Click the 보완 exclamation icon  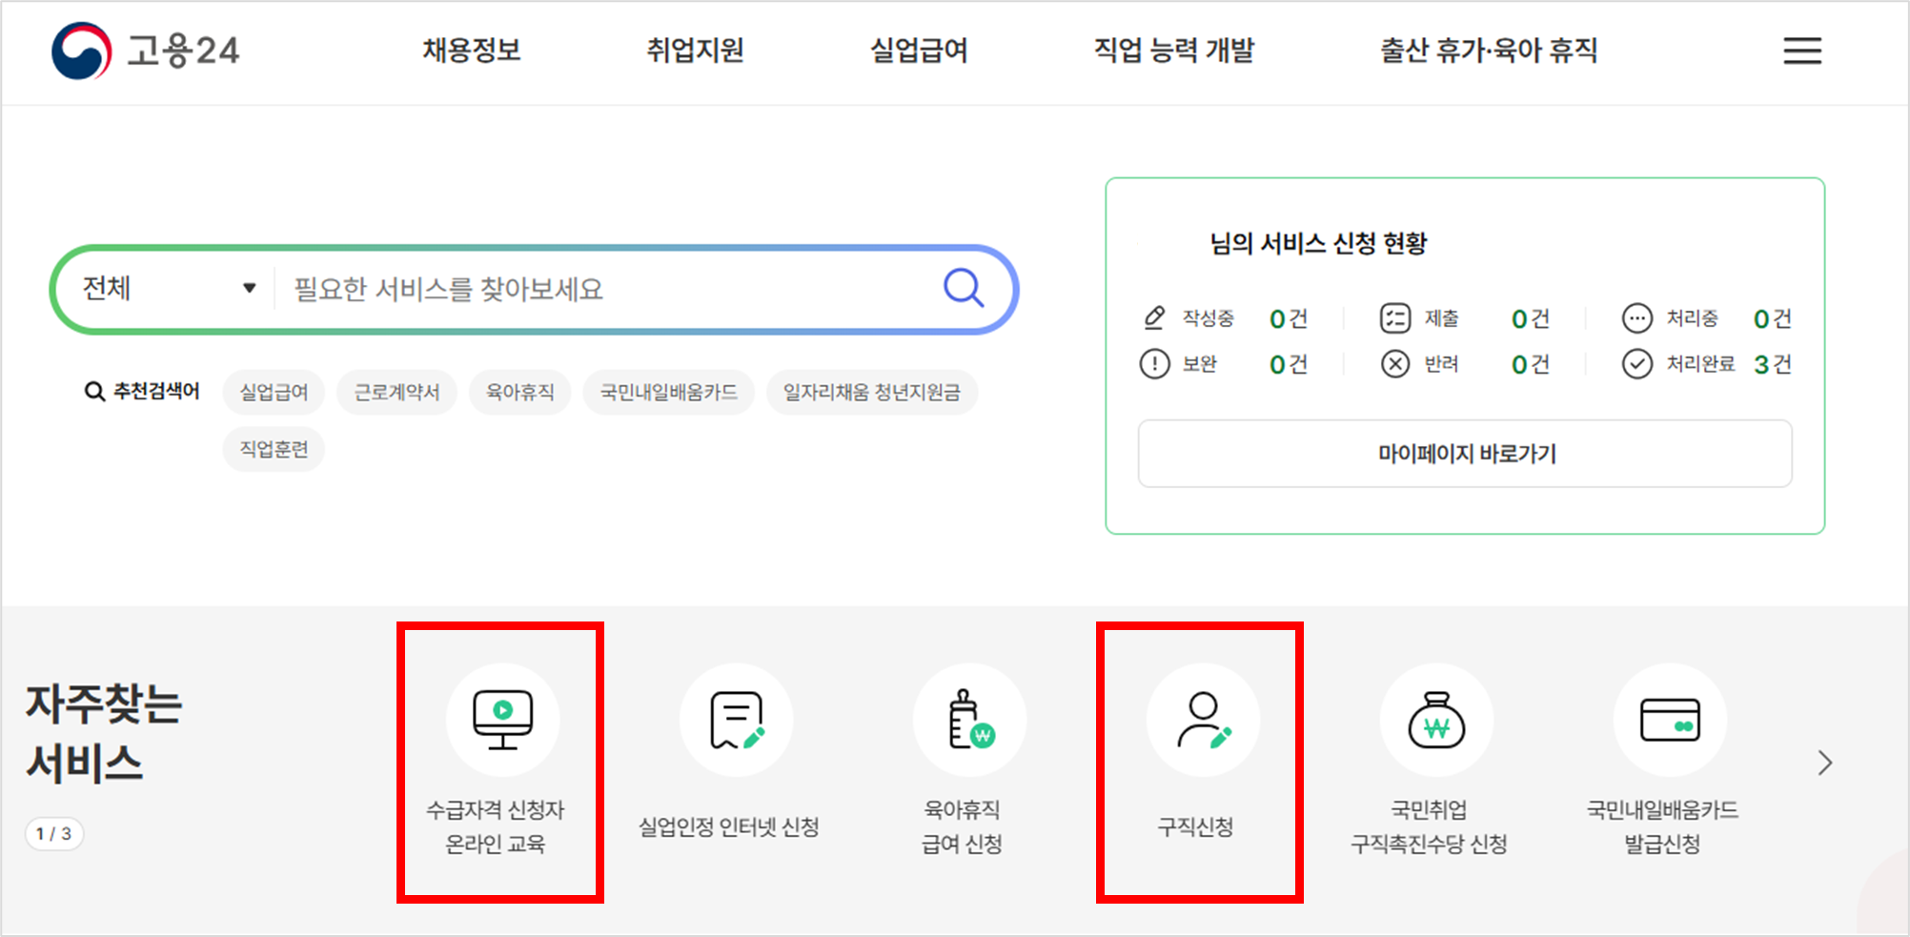pyautogui.click(x=1154, y=363)
